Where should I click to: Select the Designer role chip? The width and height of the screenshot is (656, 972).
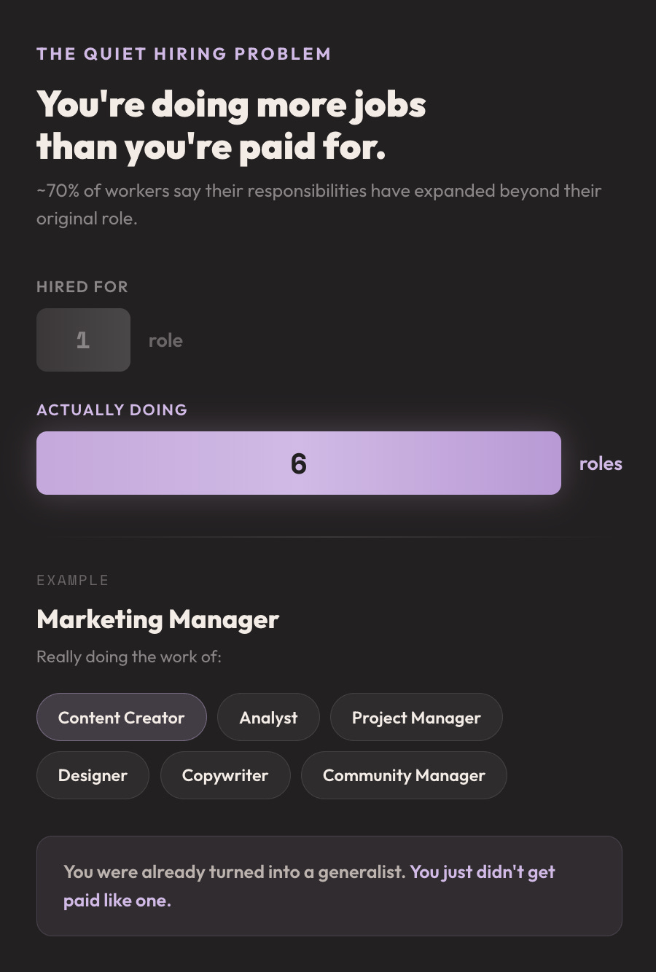click(93, 775)
